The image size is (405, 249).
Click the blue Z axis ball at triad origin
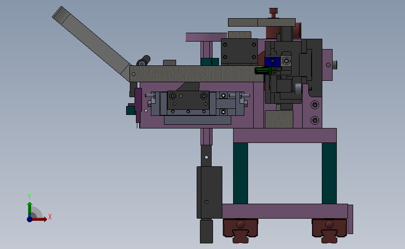[29, 219]
